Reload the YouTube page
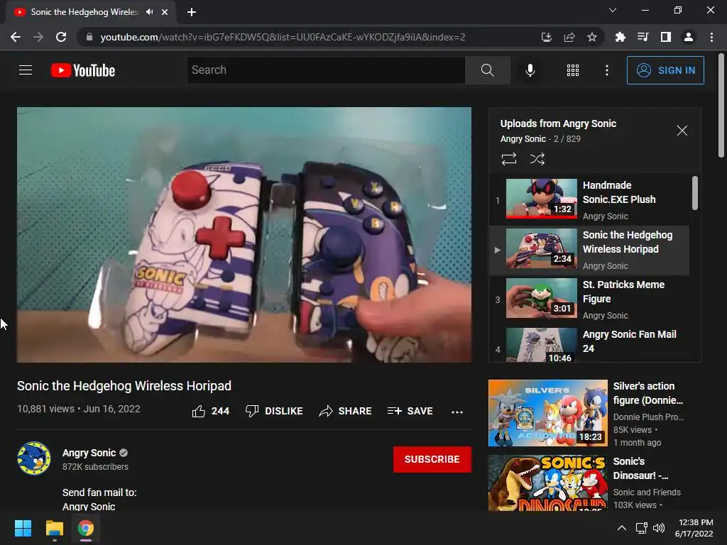Screen dimensions: 727x545 coord(61,37)
